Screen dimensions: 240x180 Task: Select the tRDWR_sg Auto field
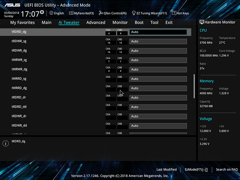point(158,41)
